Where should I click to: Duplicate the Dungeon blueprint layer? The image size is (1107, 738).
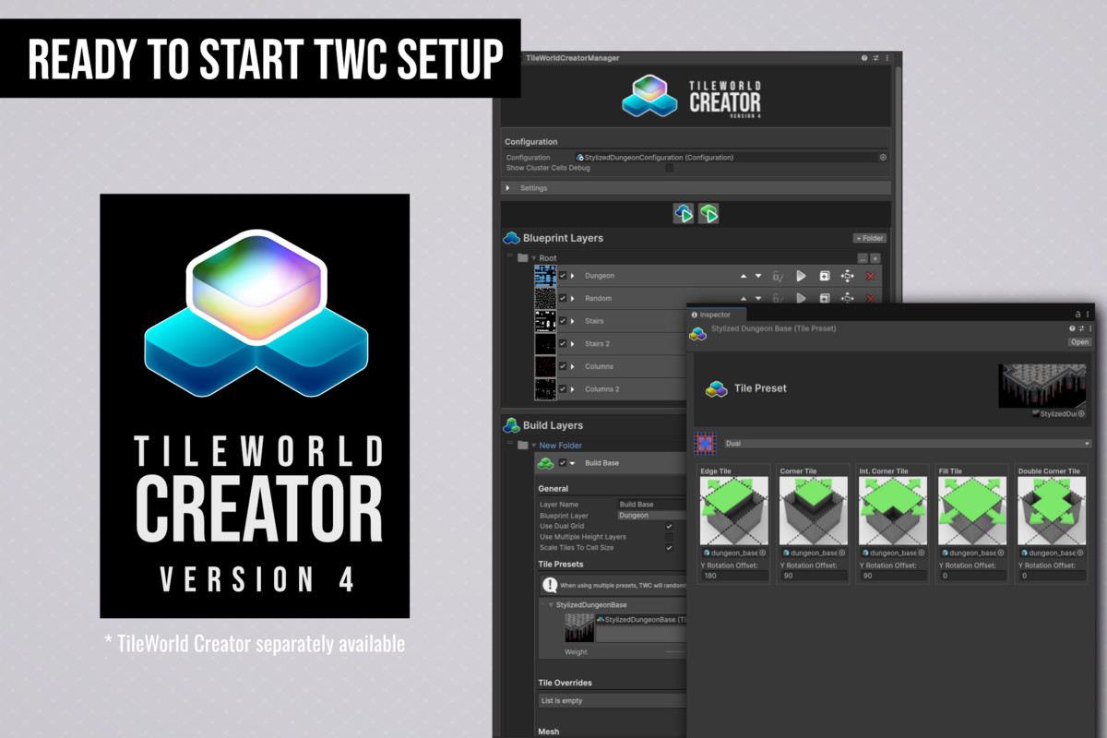(824, 276)
